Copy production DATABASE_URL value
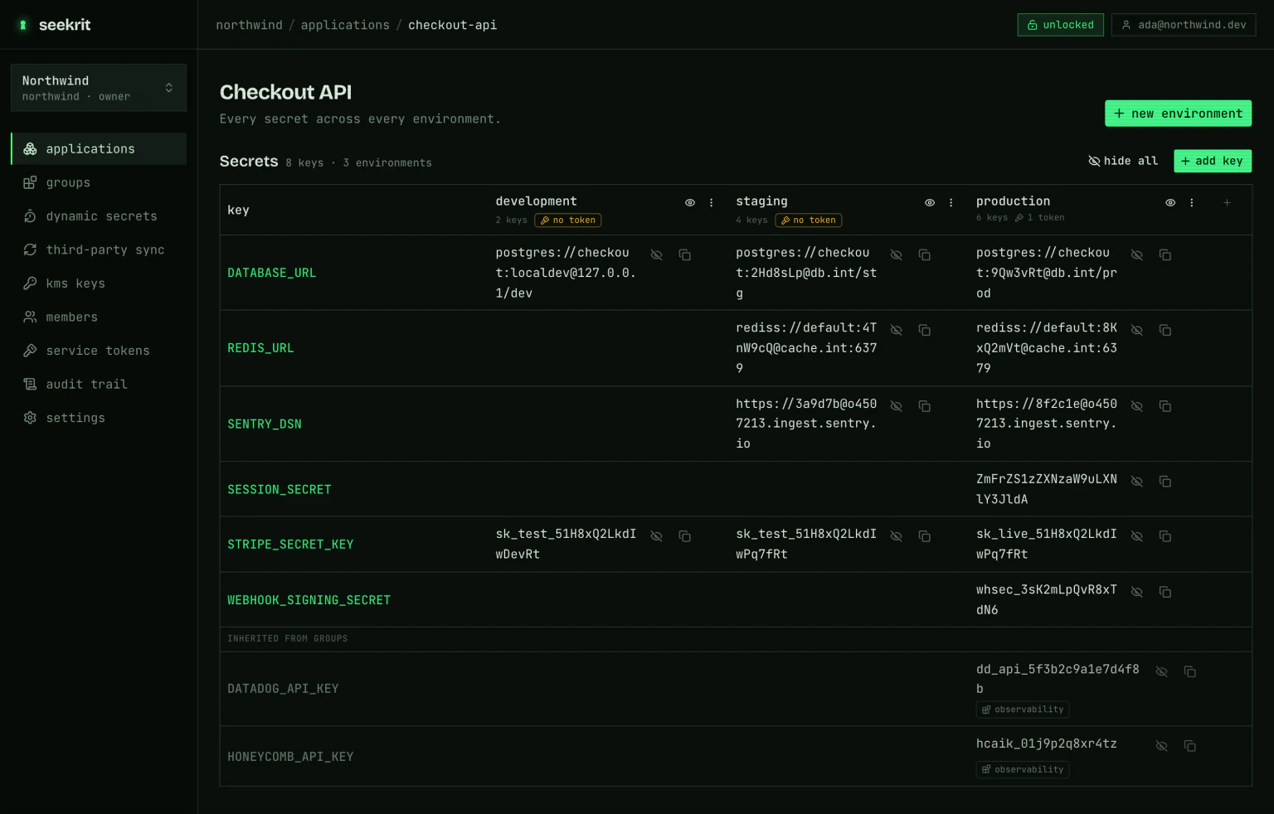Image resolution: width=1274 pixels, height=814 pixels. tap(1165, 254)
